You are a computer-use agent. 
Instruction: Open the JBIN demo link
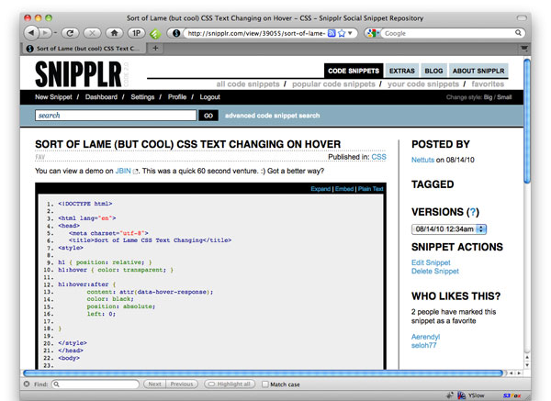[x=123, y=171]
